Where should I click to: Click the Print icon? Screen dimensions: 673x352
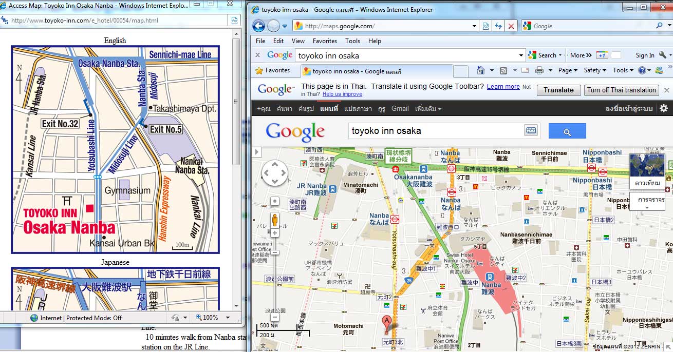[x=539, y=70]
